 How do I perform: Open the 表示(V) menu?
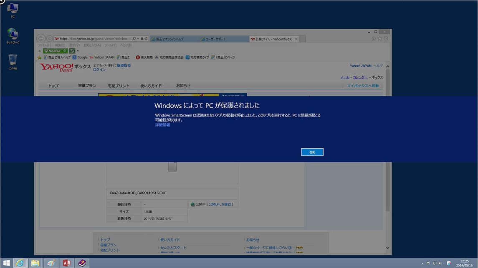(74, 45)
